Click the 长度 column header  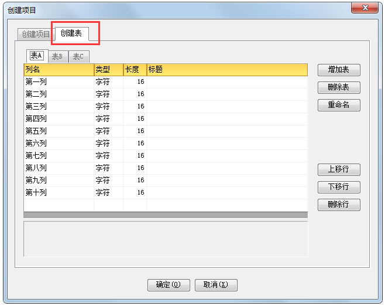pyautogui.click(x=135, y=70)
